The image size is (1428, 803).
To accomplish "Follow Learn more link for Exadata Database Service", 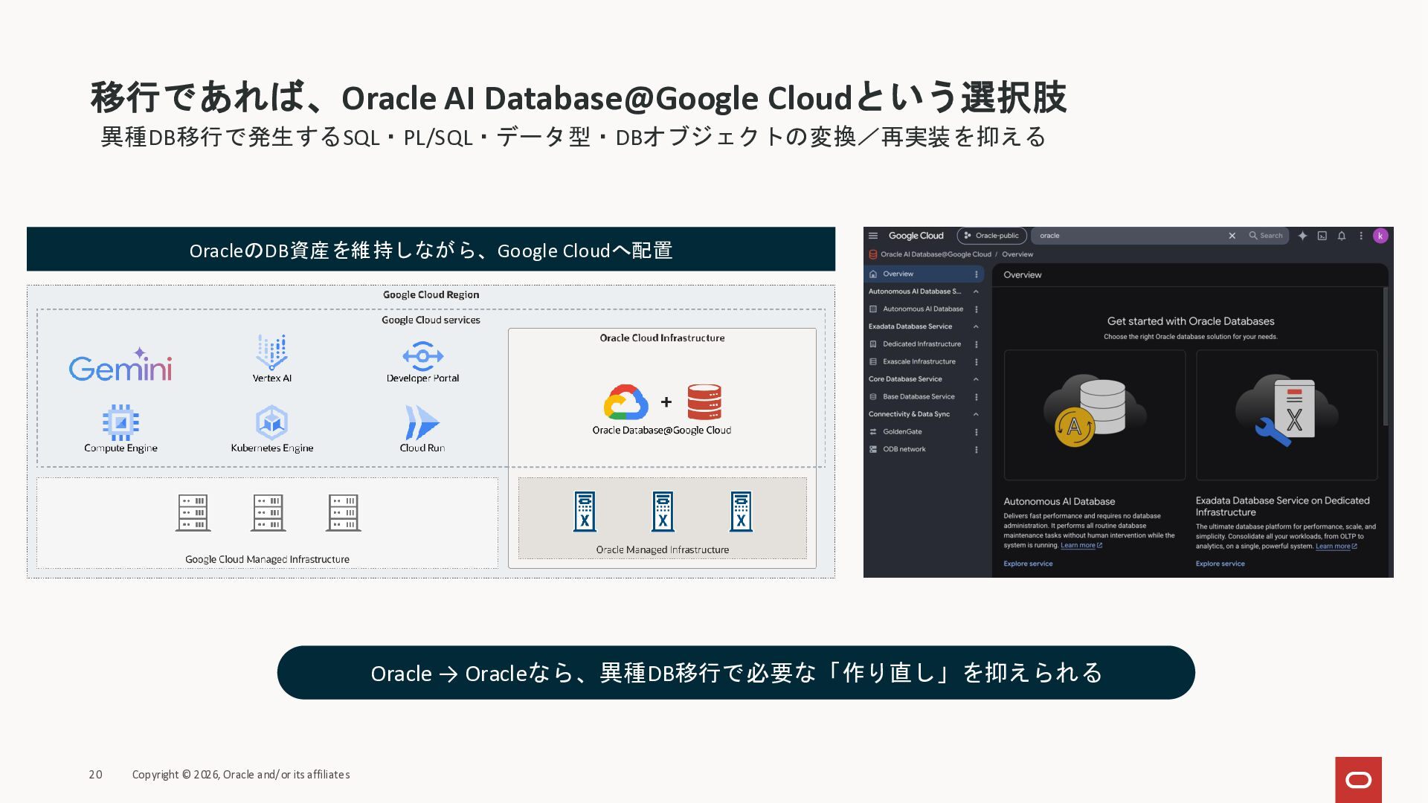I will (1337, 546).
